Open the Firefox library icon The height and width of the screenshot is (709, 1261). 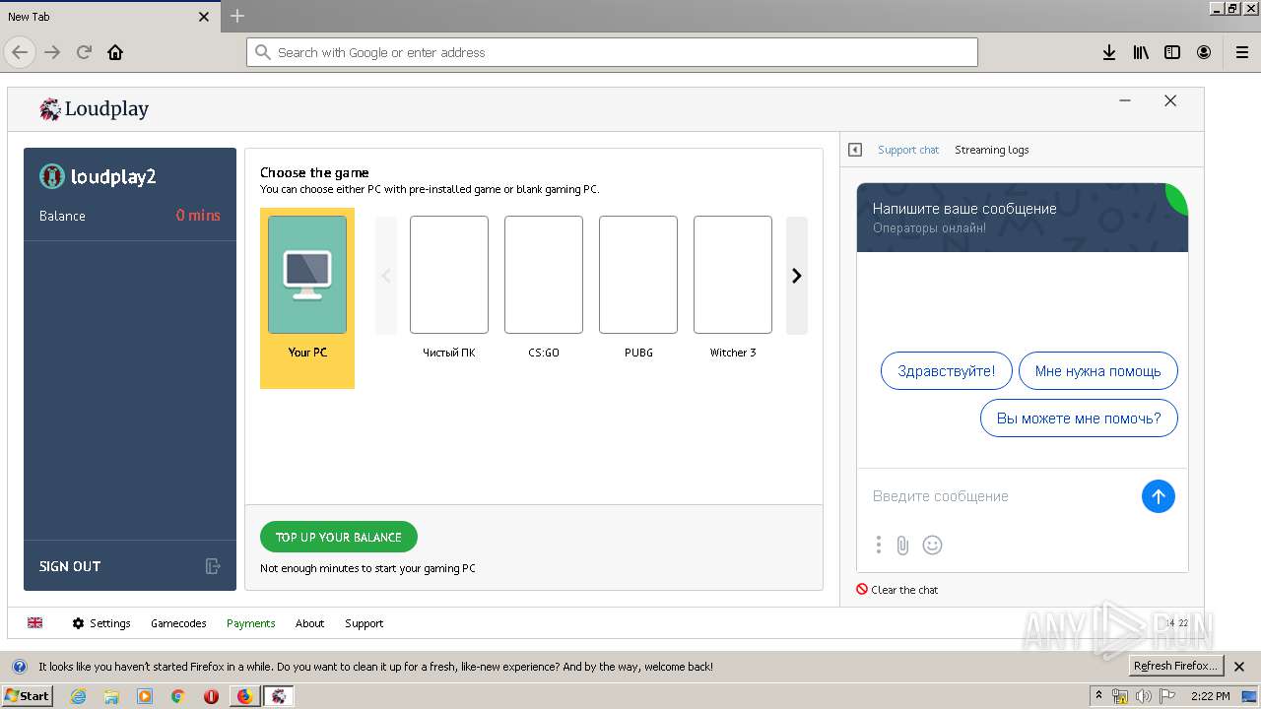click(1141, 52)
